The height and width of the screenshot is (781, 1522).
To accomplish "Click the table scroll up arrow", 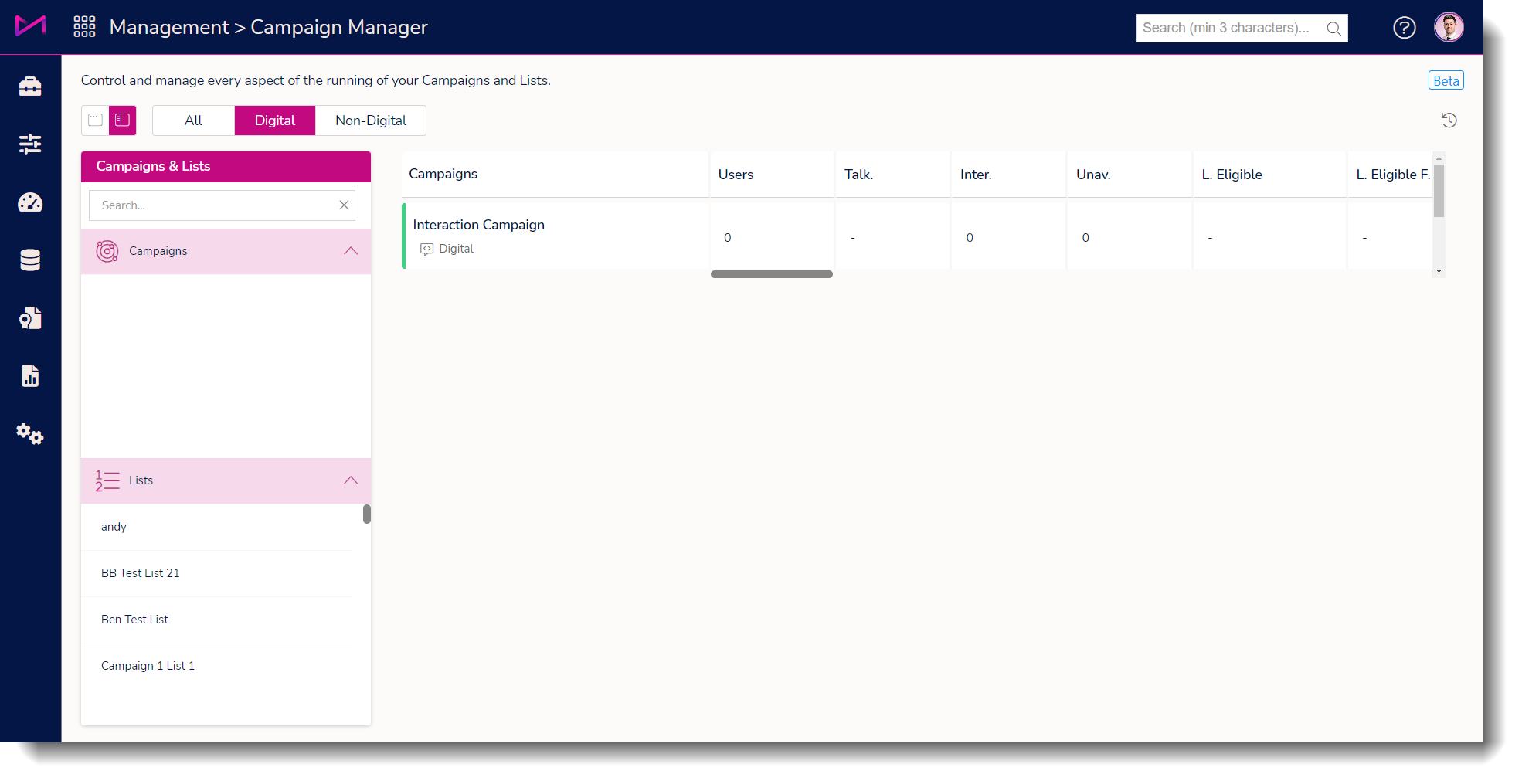I will (1439, 158).
